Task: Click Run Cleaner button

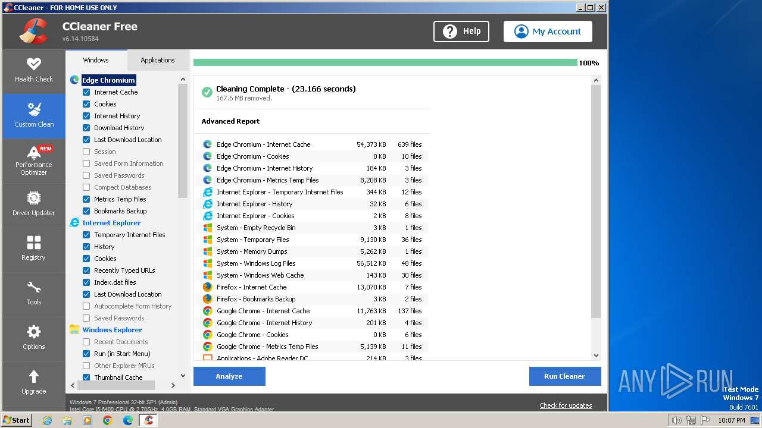Action: point(564,376)
